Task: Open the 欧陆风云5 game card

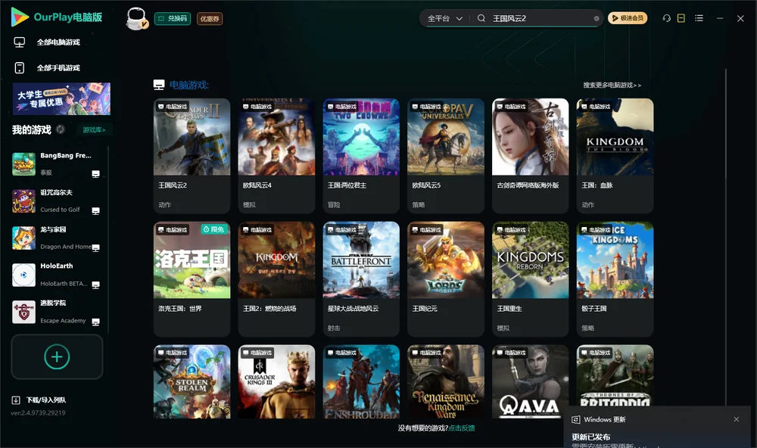Action: click(446, 155)
